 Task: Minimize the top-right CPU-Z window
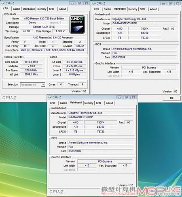(163, 4)
